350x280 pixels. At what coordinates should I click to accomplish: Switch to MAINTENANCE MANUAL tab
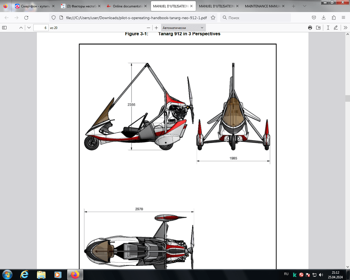[262, 6]
